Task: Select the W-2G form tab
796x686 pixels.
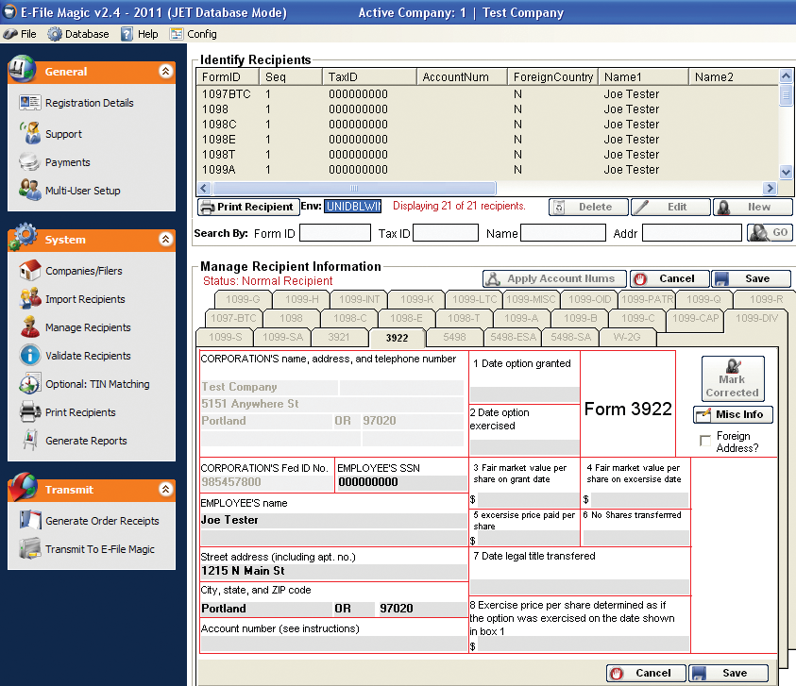Action: [627, 337]
